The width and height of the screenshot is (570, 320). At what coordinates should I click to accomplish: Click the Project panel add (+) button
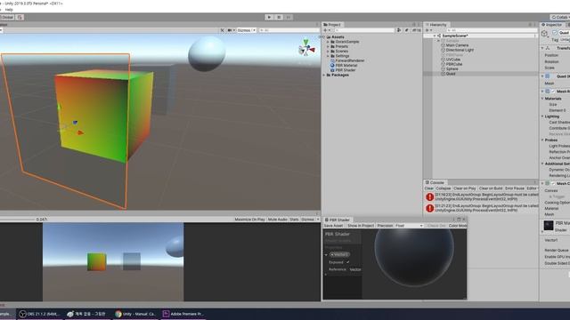[327, 30]
